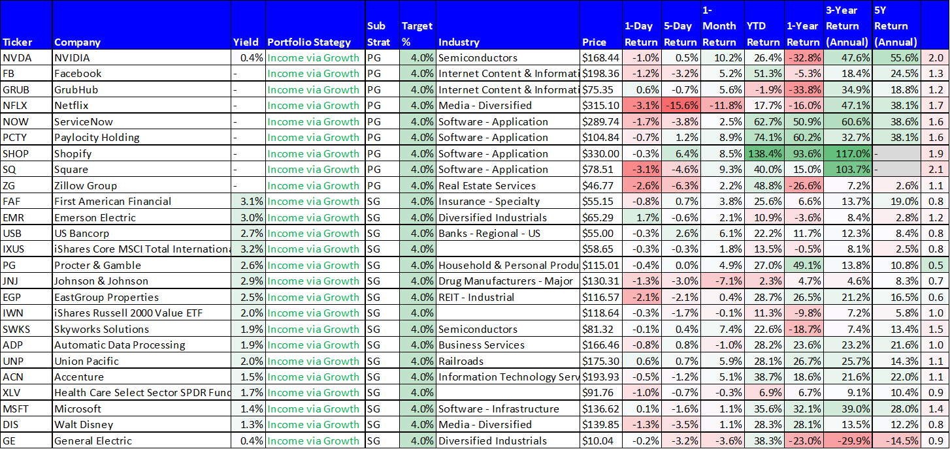This screenshot has height=449, width=950.
Task: Click the MSFT ticker cell
Action: pos(26,409)
